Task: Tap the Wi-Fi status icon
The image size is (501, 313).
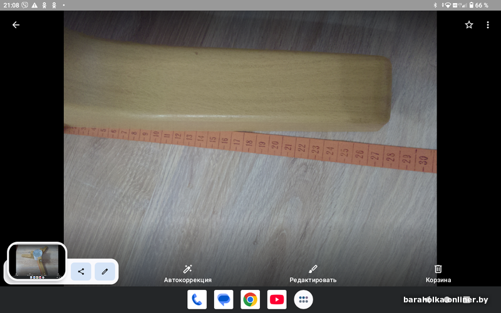Action: tap(448, 5)
